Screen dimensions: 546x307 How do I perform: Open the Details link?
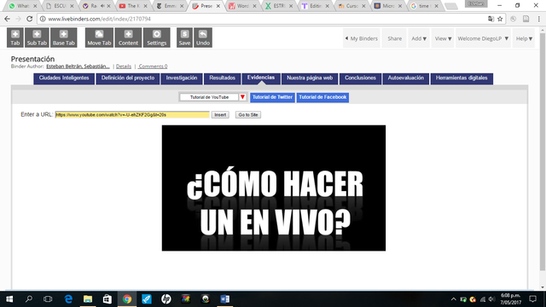[124, 67]
